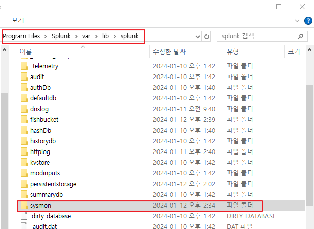This screenshot has width=314, height=229.
Task: Expand the ribbon with the chevron
Action: click(x=297, y=21)
